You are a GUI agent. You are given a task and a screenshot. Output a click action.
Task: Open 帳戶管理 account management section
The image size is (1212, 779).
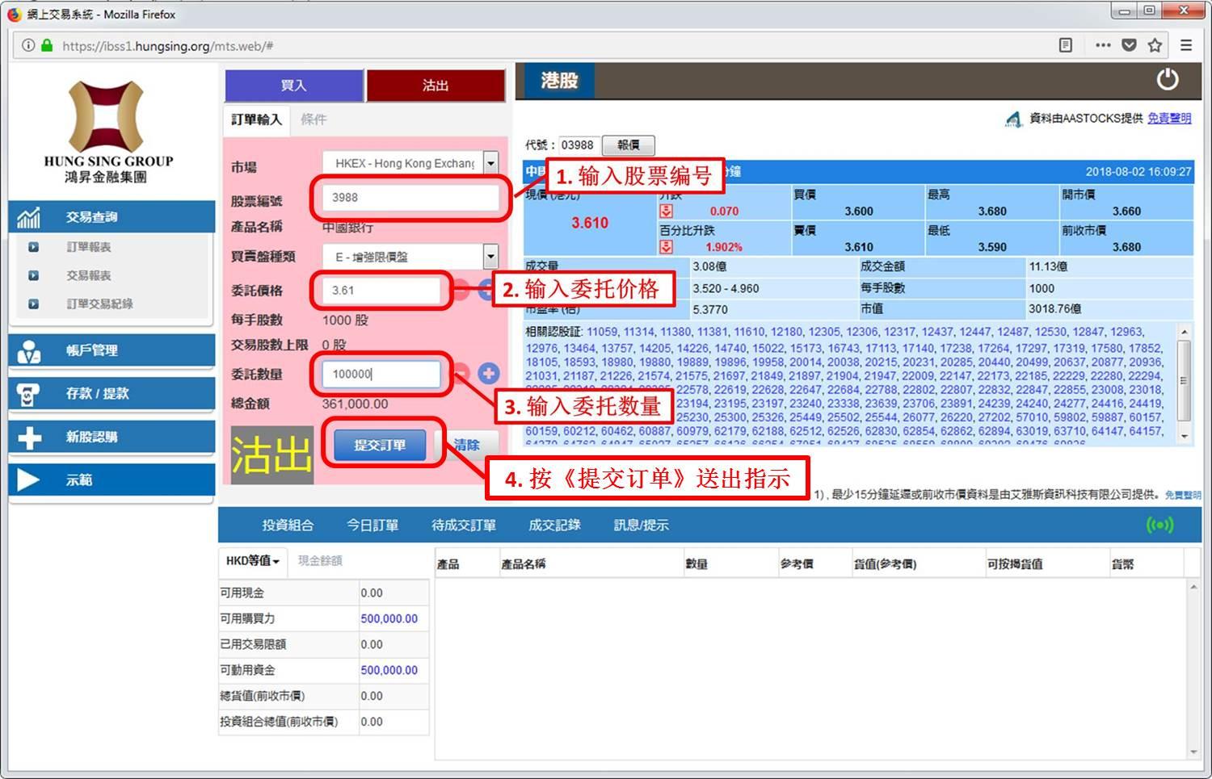pyautogui.click(x=112, y=350)
